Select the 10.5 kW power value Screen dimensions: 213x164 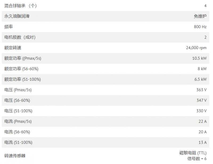(199, 58)
